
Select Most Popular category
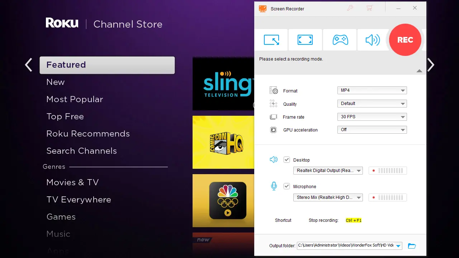[75, 99]
